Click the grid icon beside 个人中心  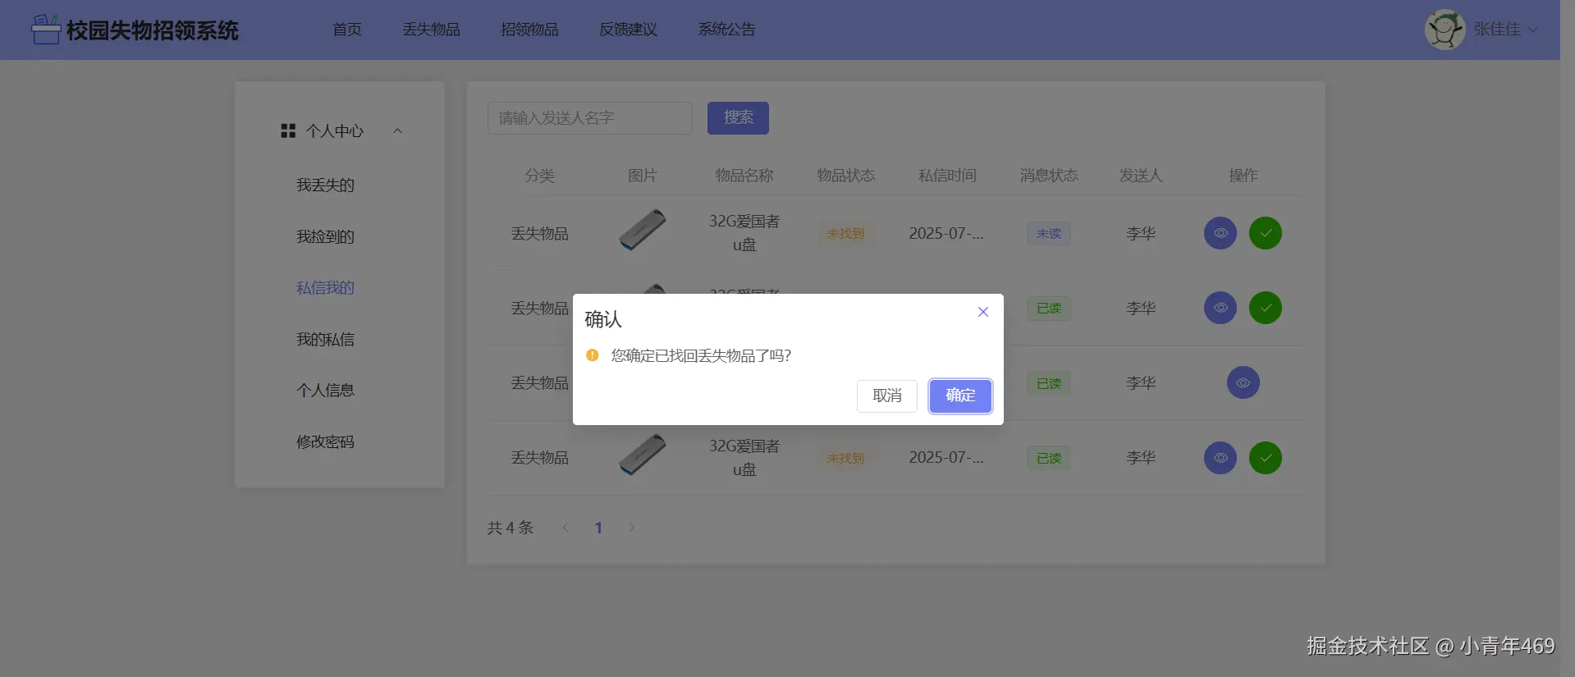288,130
